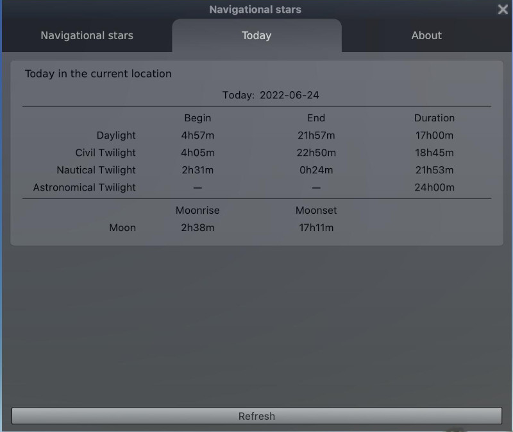Image resolution: width=513 pixels, height=432 pixels.
Task: Click the Duration column header
Action: [x=434, y=118]
